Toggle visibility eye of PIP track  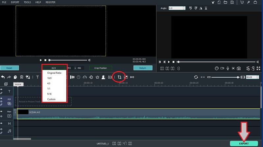point(1,99)
